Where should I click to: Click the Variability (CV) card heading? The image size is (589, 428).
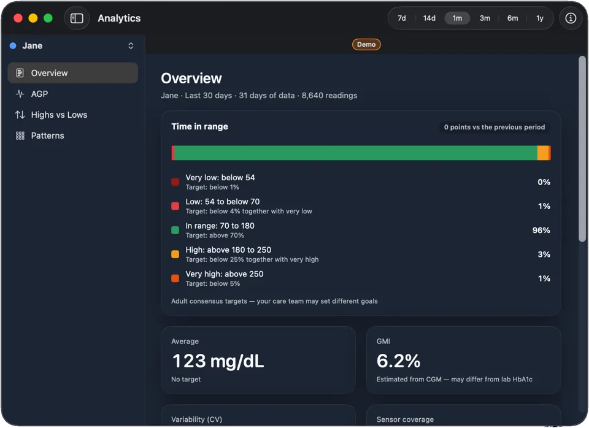coord(196,419)
